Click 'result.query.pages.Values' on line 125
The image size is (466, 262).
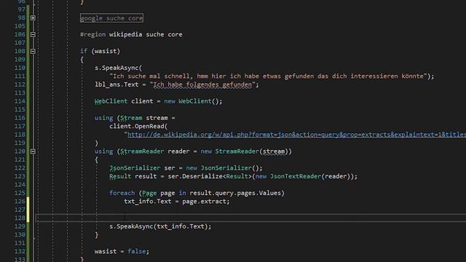pyautogui.click(x=235, y=193)
